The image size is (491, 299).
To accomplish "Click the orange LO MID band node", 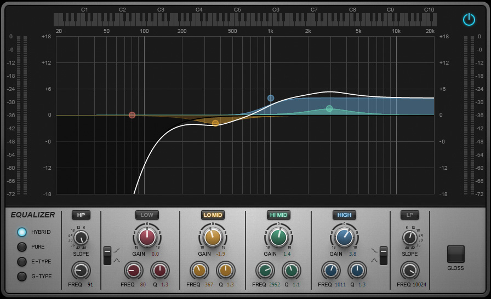I will click(x=215, y=123).
